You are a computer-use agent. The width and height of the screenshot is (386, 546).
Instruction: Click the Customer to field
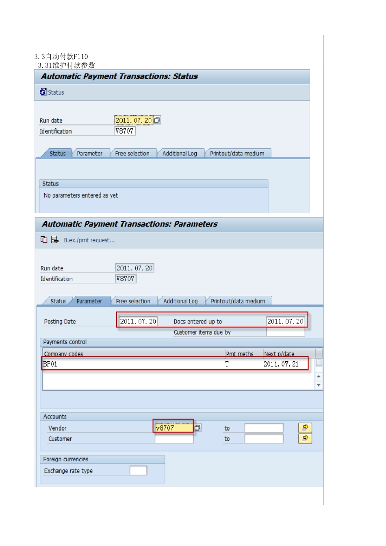click(x=264, y=438)
